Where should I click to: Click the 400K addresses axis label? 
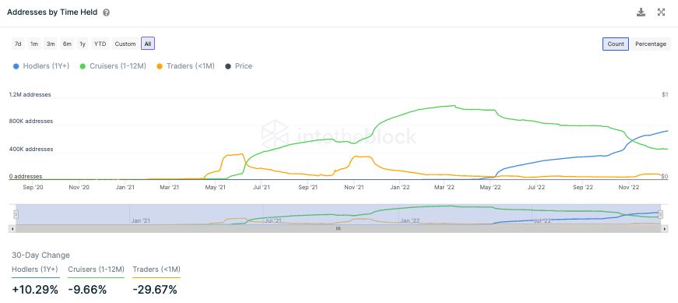pyautogui.click(x=31, y=149)
